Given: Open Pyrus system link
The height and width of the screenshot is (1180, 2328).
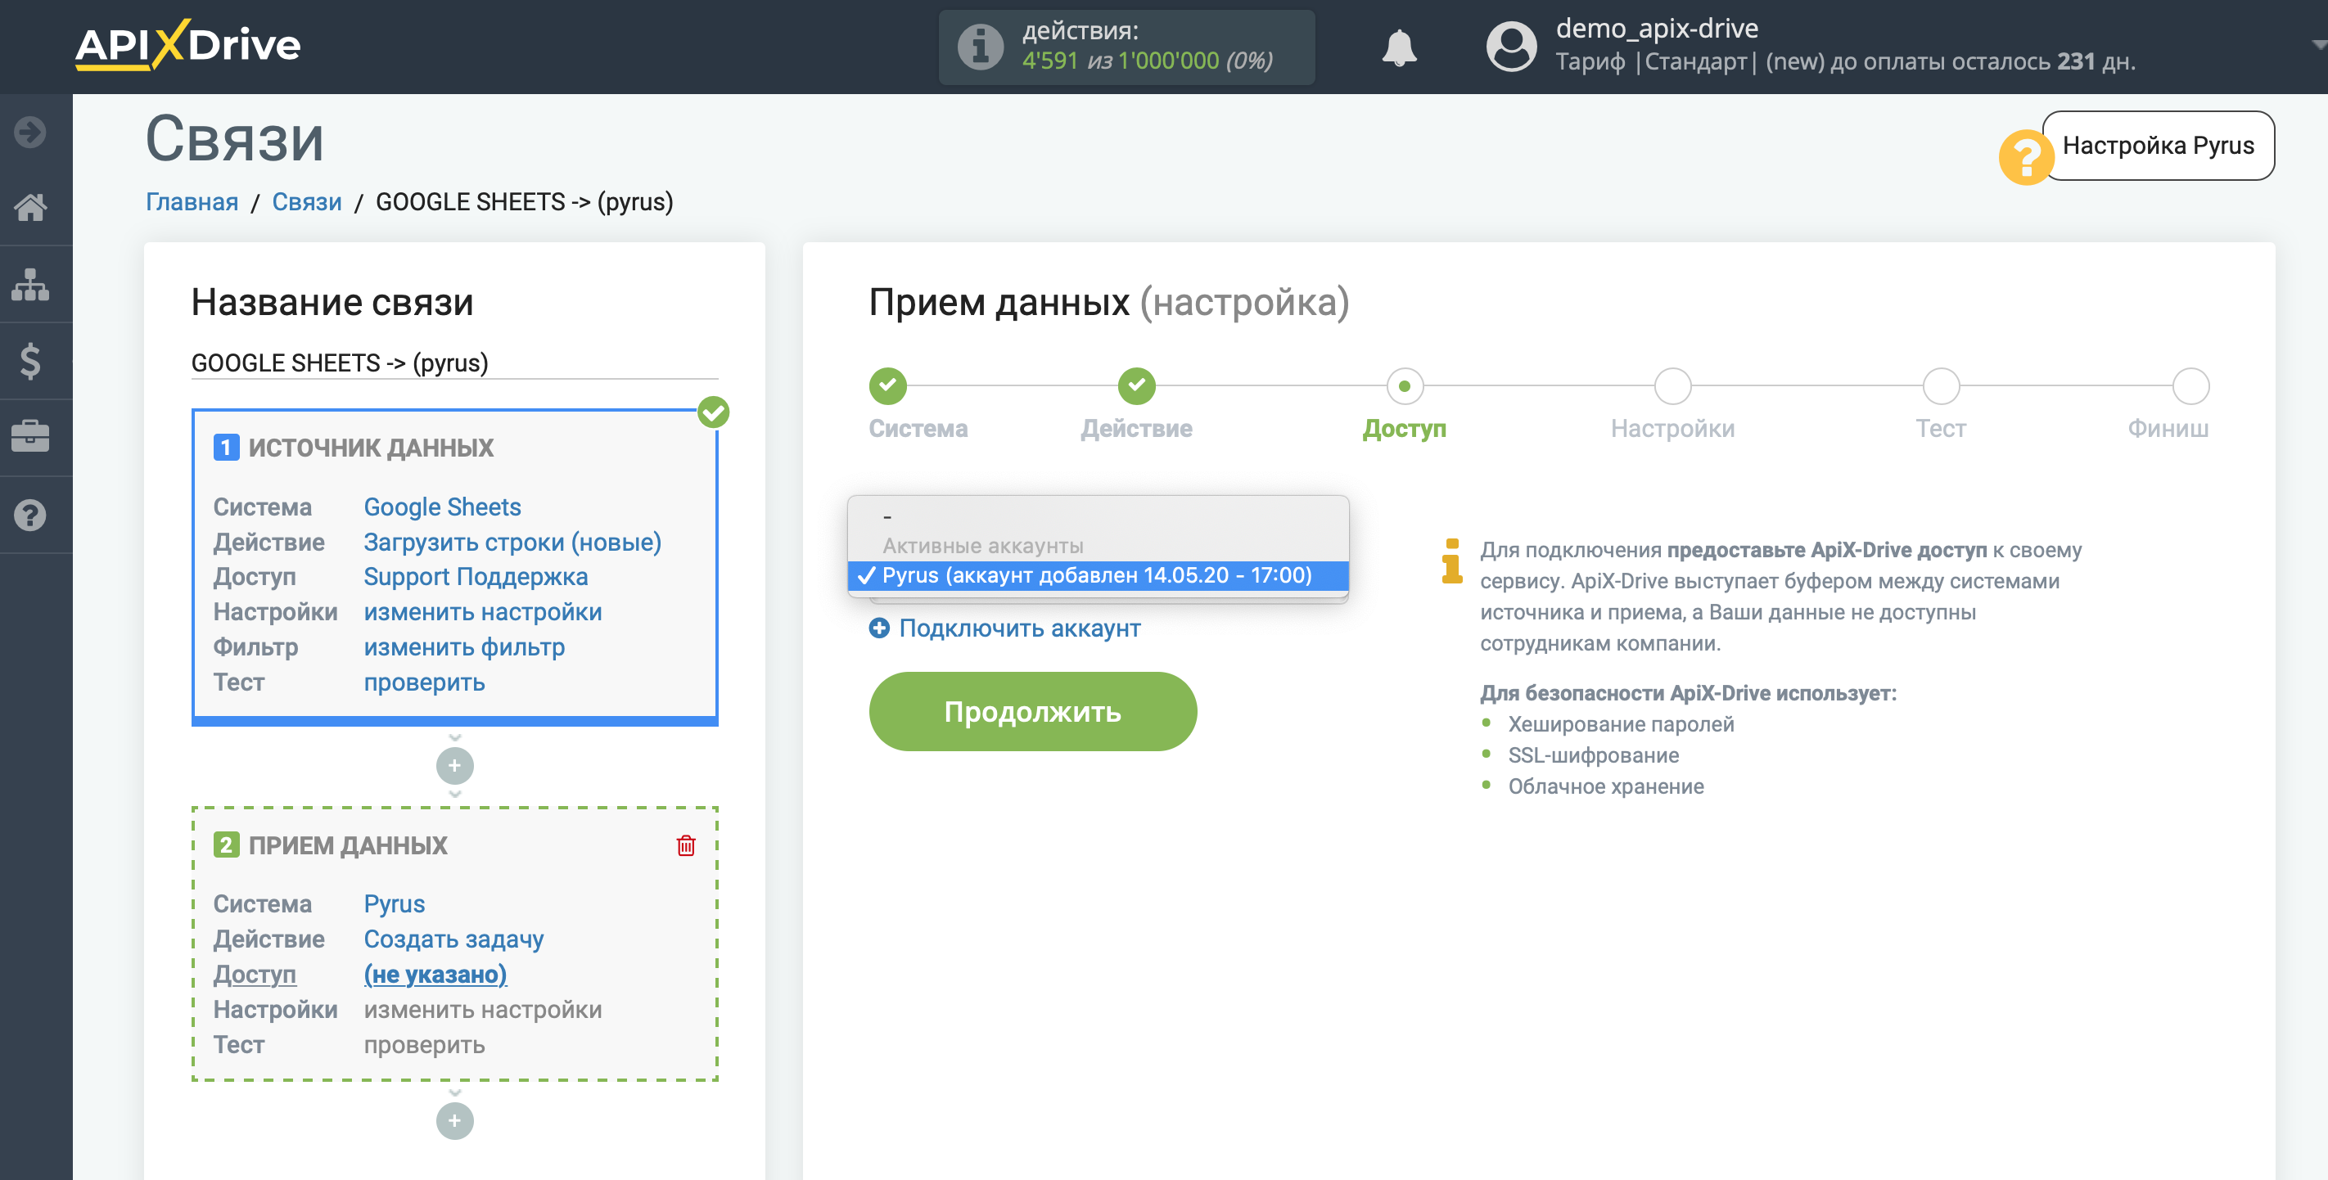Looking at the screenshot, I should tap(394, 903).
